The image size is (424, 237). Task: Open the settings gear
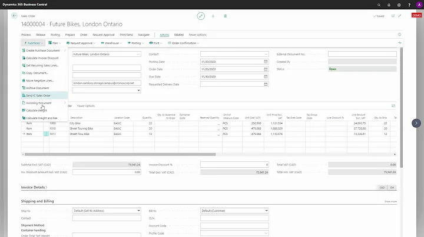(x=399, y=5)
